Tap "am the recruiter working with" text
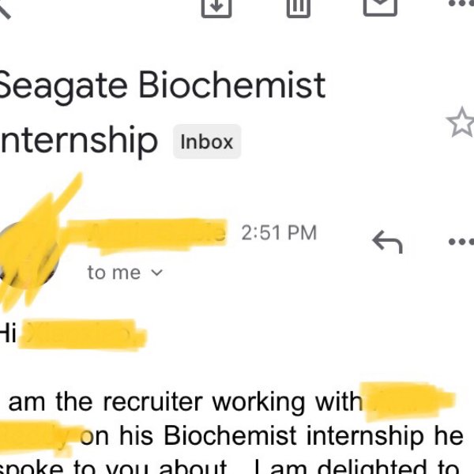 (186, 402)
